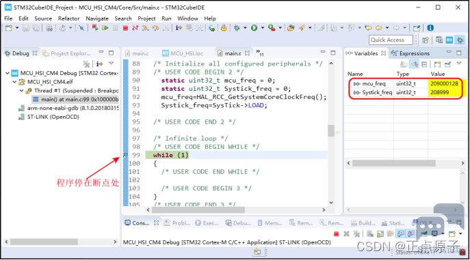Image resolution: width=470 pixels, height=260 pixels.
Task: Switch to the Expressions tab
Action: point(410,53)
